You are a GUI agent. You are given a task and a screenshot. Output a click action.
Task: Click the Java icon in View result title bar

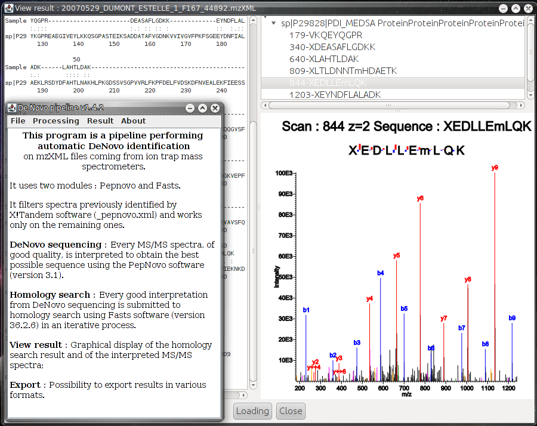pyautogui.click(x=8, y=8)
